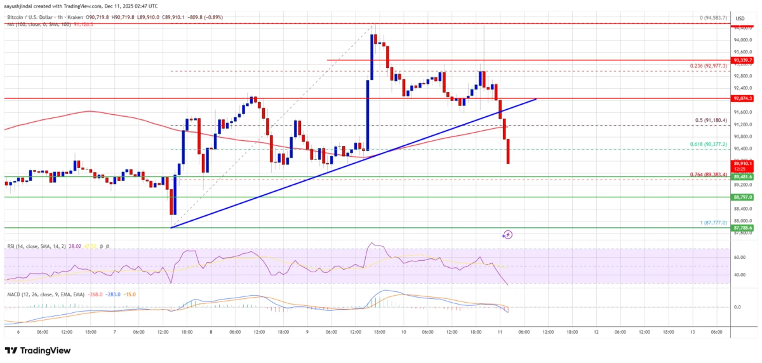Click the green 88,797.0 price tag
This screenshot has height=363, width=762.
(x=742, y=197)
